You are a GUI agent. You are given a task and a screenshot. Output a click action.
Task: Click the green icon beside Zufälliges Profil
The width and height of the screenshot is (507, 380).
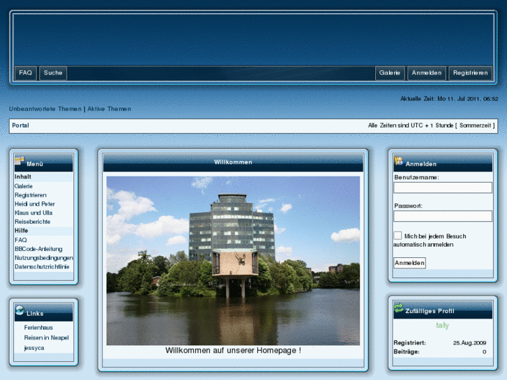coord(398,308)
